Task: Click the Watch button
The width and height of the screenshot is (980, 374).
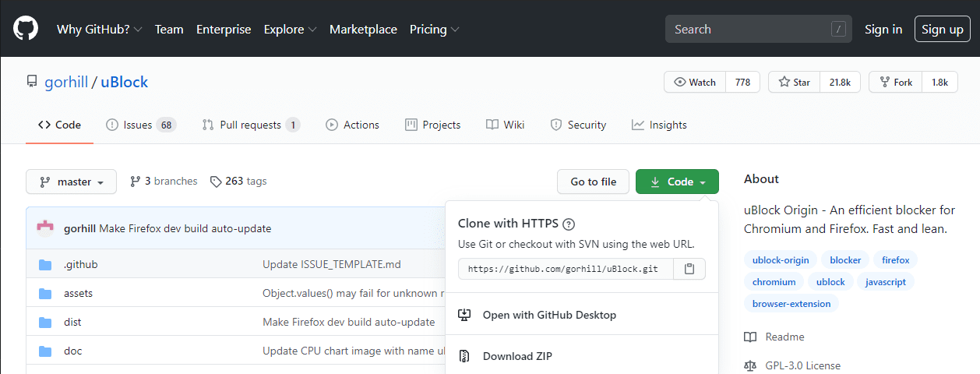Action: point(695,82)
